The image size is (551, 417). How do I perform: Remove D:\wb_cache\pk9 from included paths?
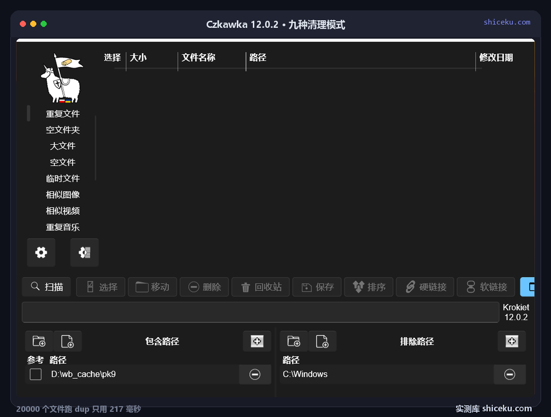click(255, 374)
